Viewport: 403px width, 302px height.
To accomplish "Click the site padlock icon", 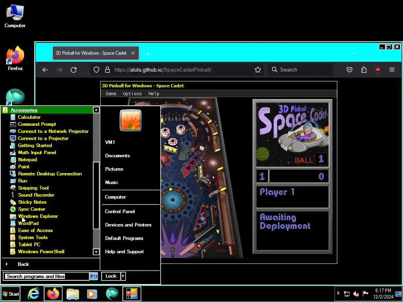I will [107, 70].
